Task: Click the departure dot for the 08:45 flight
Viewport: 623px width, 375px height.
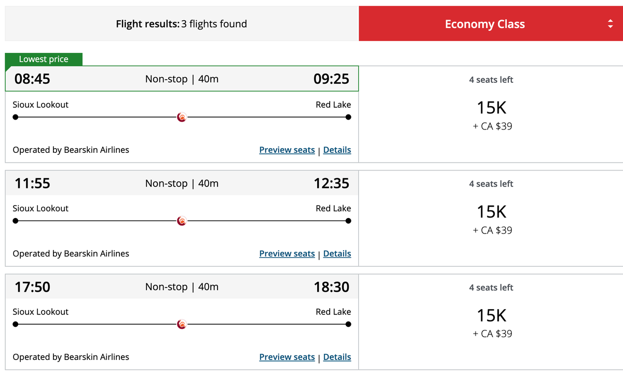Action: (x=16, y=117)
